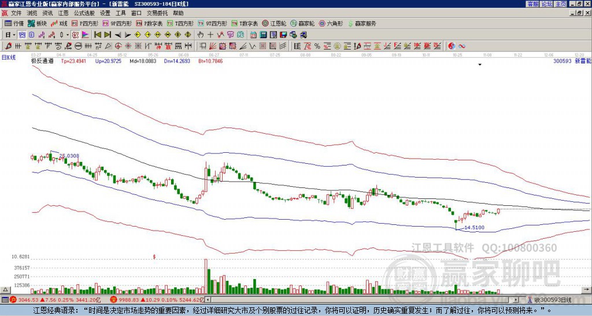Open the calculator icon

(x=263, y=35)
